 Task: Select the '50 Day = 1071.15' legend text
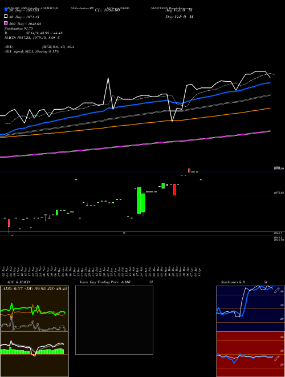point(24,17)
